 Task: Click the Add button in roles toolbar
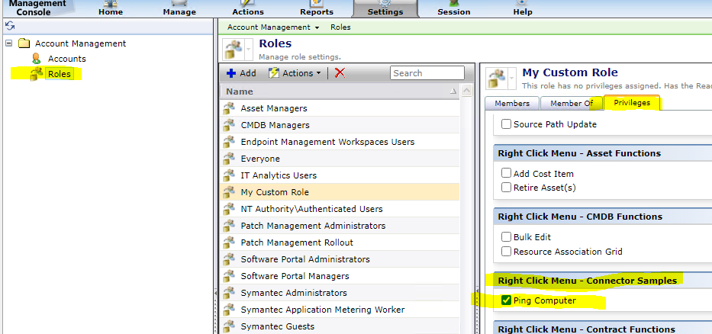pyautogui.click(x=241, y=73)
